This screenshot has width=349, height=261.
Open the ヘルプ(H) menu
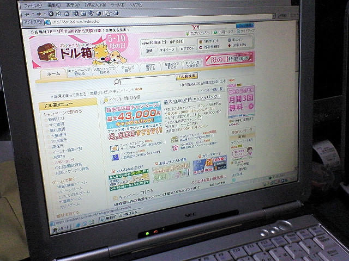point(136,4)
